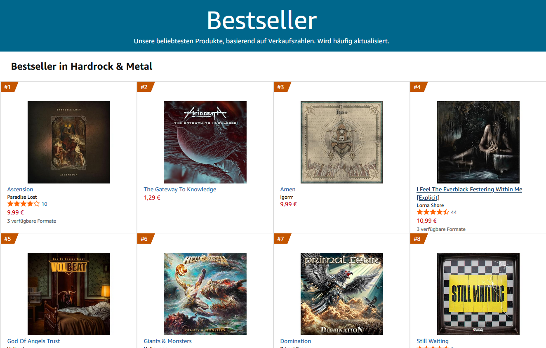Open Helloween Giants & Monsters cover art
Viewport: 546px width, 348px height.
pyautogui.click(x=205, y=294)
